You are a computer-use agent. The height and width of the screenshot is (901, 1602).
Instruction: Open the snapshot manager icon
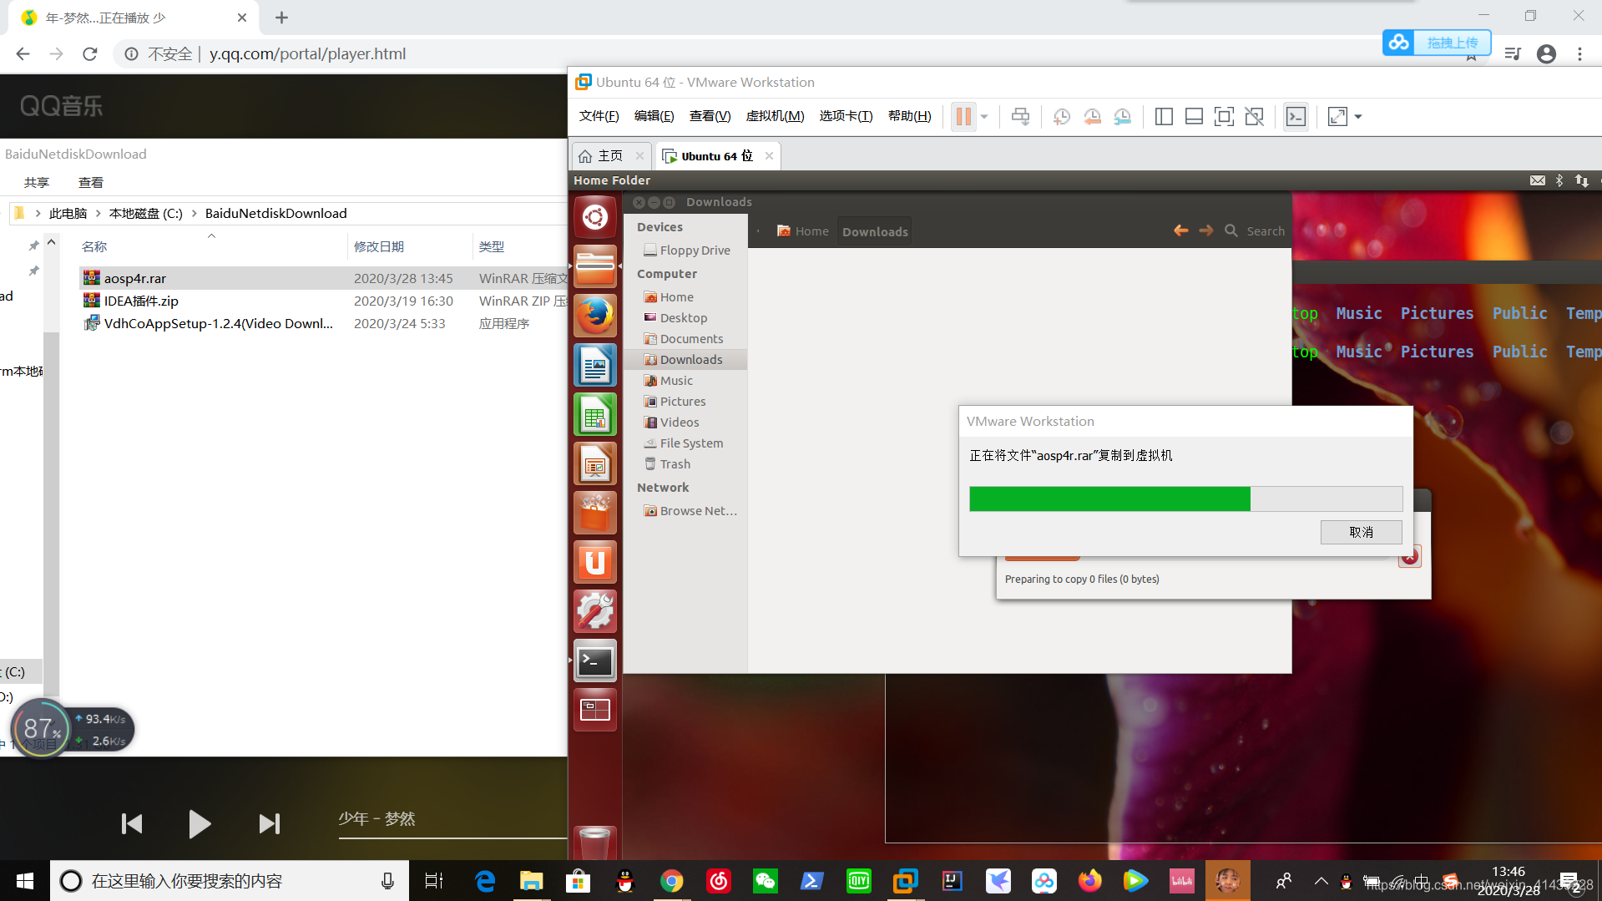point(1123,116)
